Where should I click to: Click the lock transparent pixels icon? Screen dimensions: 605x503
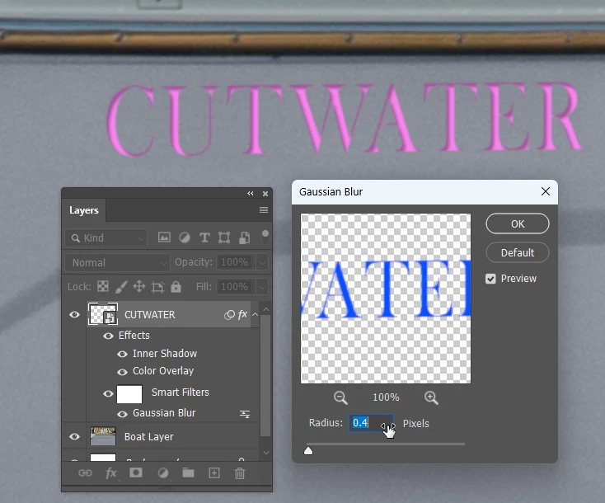(103, 286)
